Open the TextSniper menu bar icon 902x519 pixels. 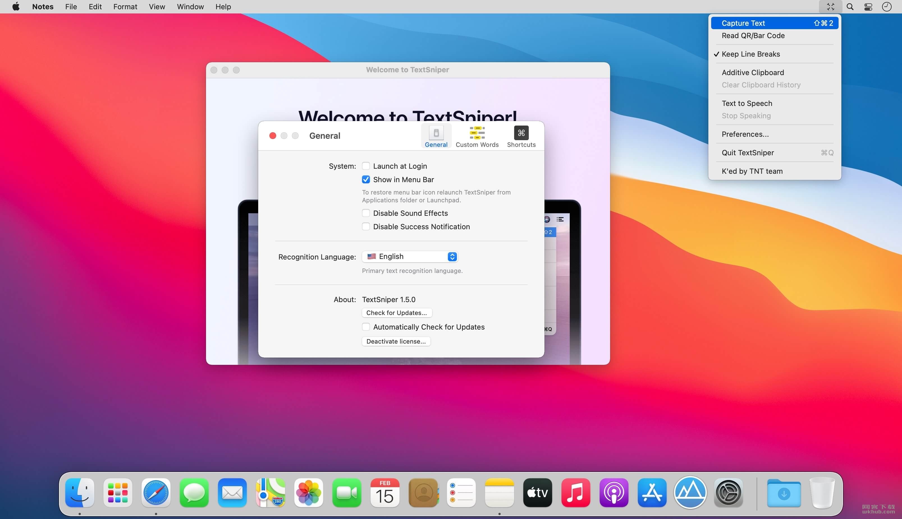point(830,7)
